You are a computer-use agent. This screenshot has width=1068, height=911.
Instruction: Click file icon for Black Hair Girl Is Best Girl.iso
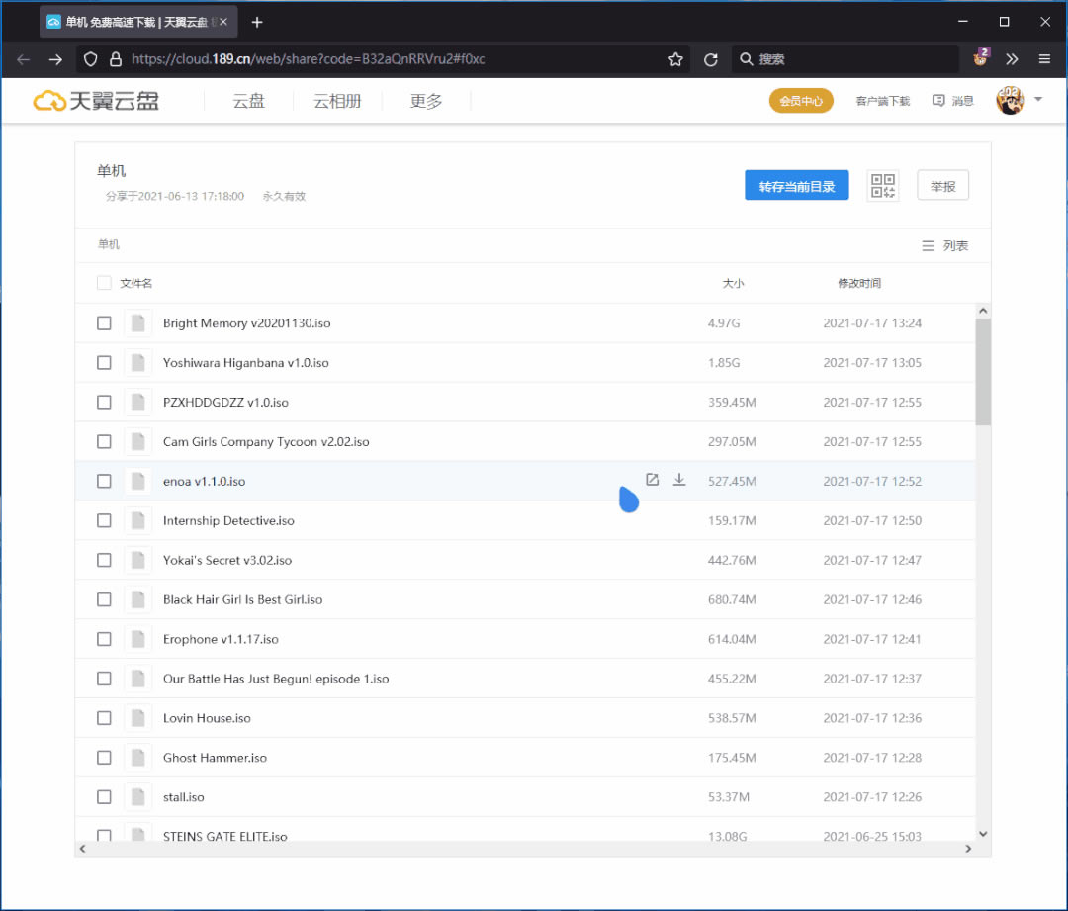point(138,599)
